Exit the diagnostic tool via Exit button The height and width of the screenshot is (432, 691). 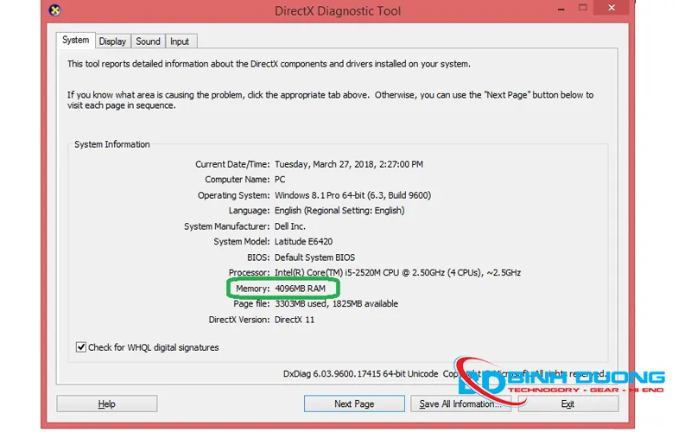pos(568,403)
